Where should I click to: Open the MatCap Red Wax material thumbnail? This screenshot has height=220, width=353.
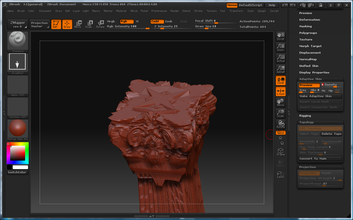click(x=18, y=130)
